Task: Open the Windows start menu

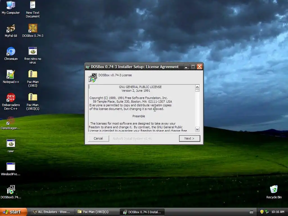Action: [13, 212]
